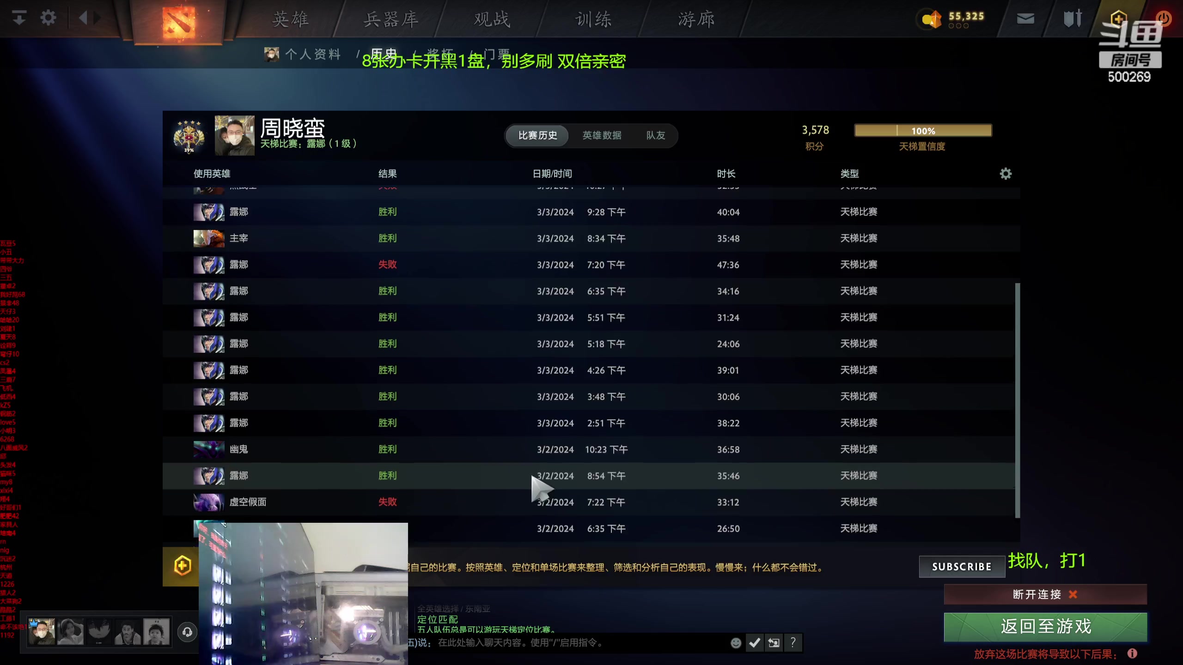This screenshot has width=1183, height=665.
Task: Open the match list filter gear
Action: (x=1006, y=174)
